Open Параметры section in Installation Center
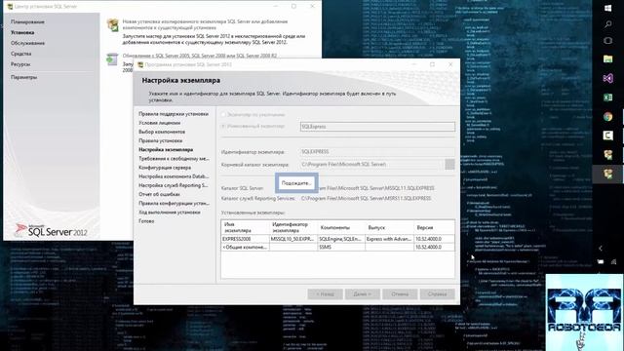The image size is (624, 351). (x=23, y=77)
